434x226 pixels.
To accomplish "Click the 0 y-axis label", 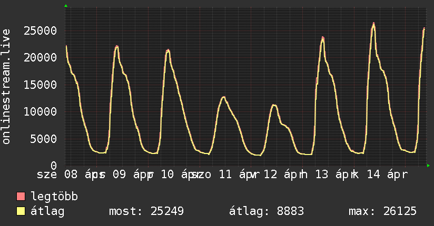I will (54, 166).
